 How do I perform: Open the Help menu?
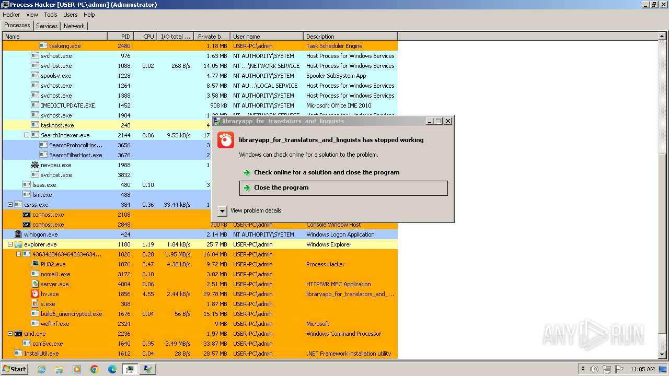[x=89, y=15]
